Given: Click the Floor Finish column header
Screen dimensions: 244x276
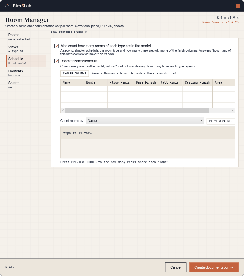Looking at the screenshot, I should coord(120,82).
